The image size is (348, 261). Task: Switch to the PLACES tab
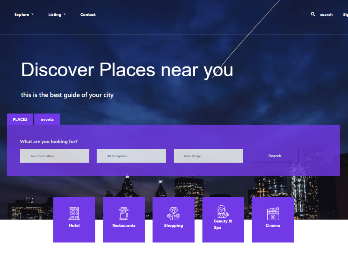[20, 119]
